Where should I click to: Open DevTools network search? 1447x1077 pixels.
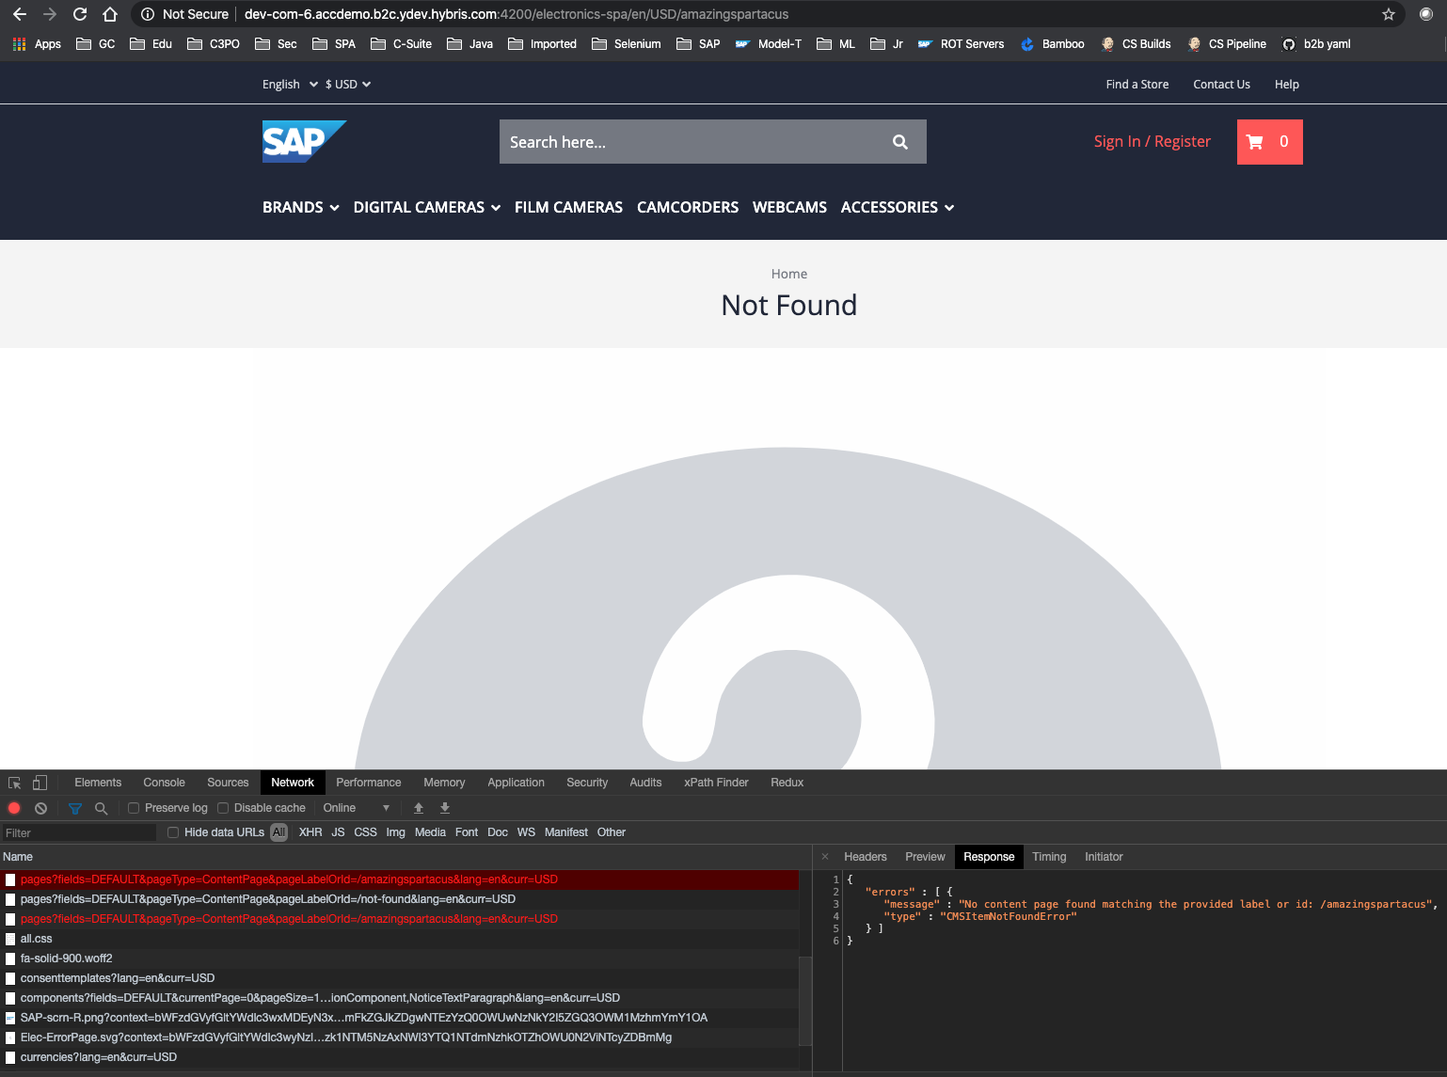101,807
